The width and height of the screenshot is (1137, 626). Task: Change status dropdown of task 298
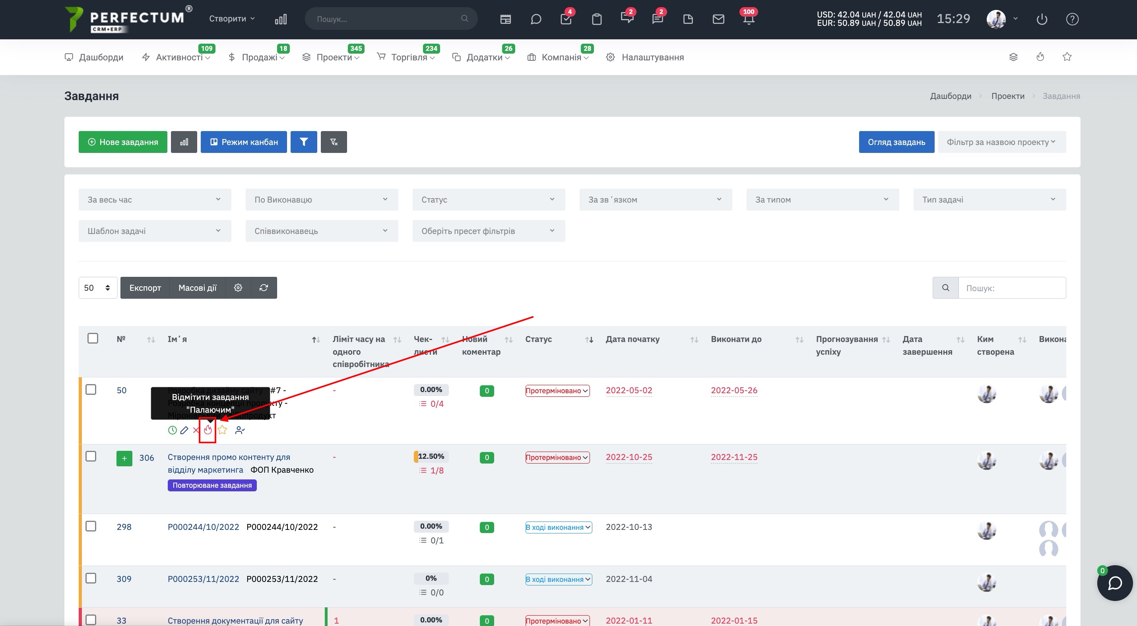(558, 528)
